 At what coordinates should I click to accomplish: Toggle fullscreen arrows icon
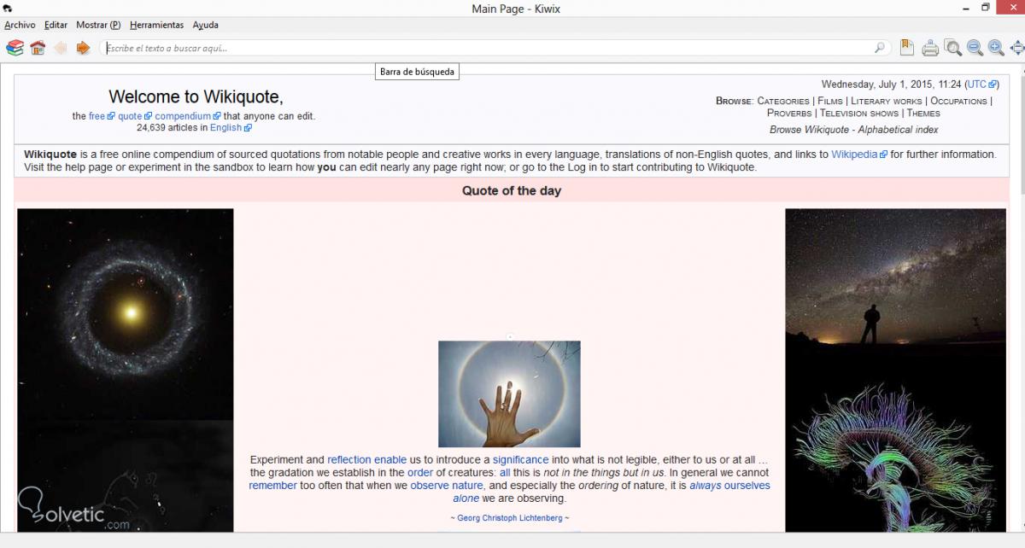click(x=1016, y=49)
